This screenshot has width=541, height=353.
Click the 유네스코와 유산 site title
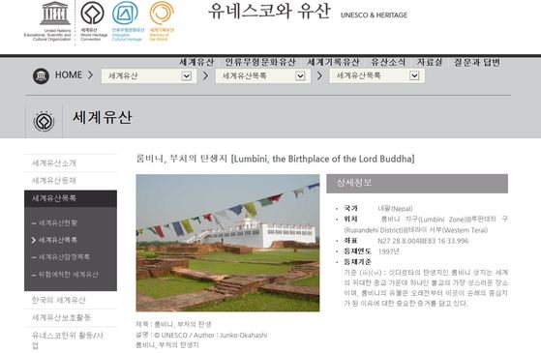pyautogui.click(x=269, y=11)
